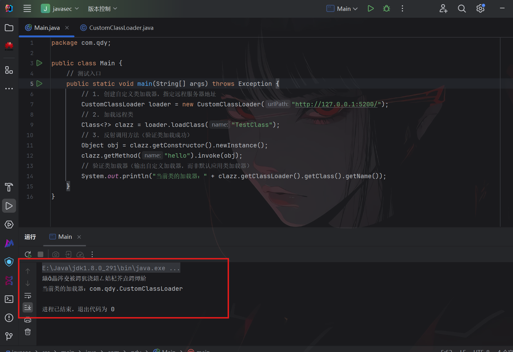Print console output with the printer icon
Image resolution: width=513 pixels, height=352 pixels.
coord(28,320)
